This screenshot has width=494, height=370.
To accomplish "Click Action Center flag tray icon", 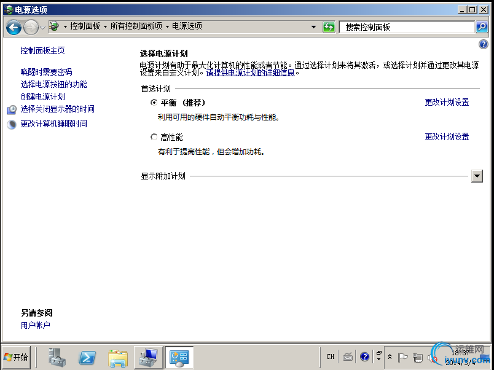I will pyautogui.click(x=402, y=357).
